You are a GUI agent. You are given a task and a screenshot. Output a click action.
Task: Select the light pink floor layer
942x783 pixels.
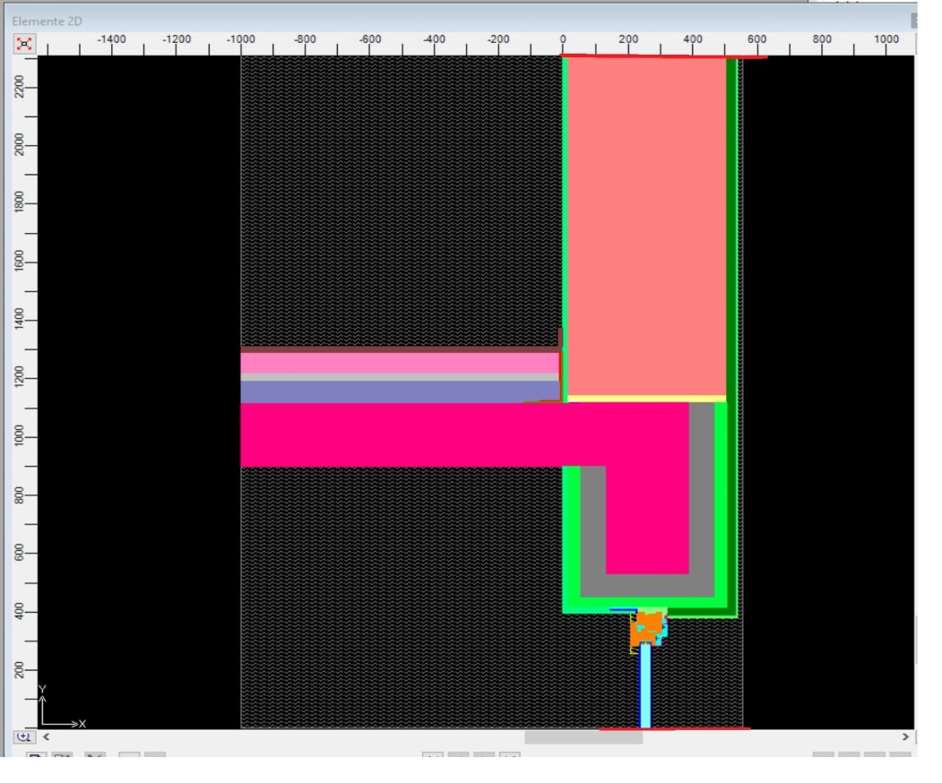point(399,363)
